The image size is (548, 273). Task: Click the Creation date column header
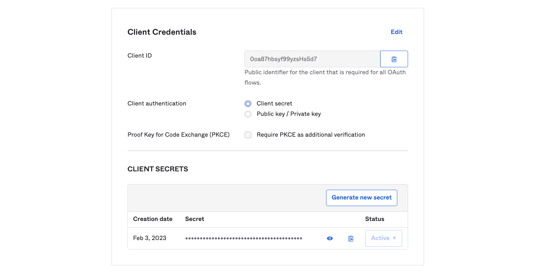point(152,219)
